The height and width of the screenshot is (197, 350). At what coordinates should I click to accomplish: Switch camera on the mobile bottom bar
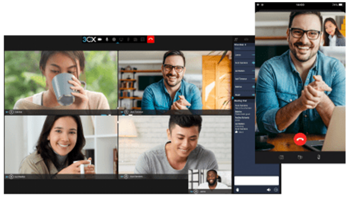(300, 157)
